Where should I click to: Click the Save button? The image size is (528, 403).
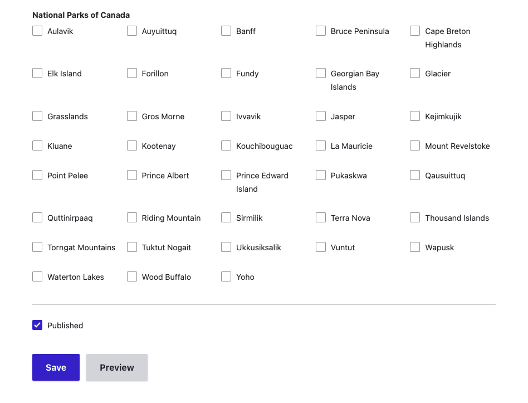pyautogui.click(x=56, y=367)
